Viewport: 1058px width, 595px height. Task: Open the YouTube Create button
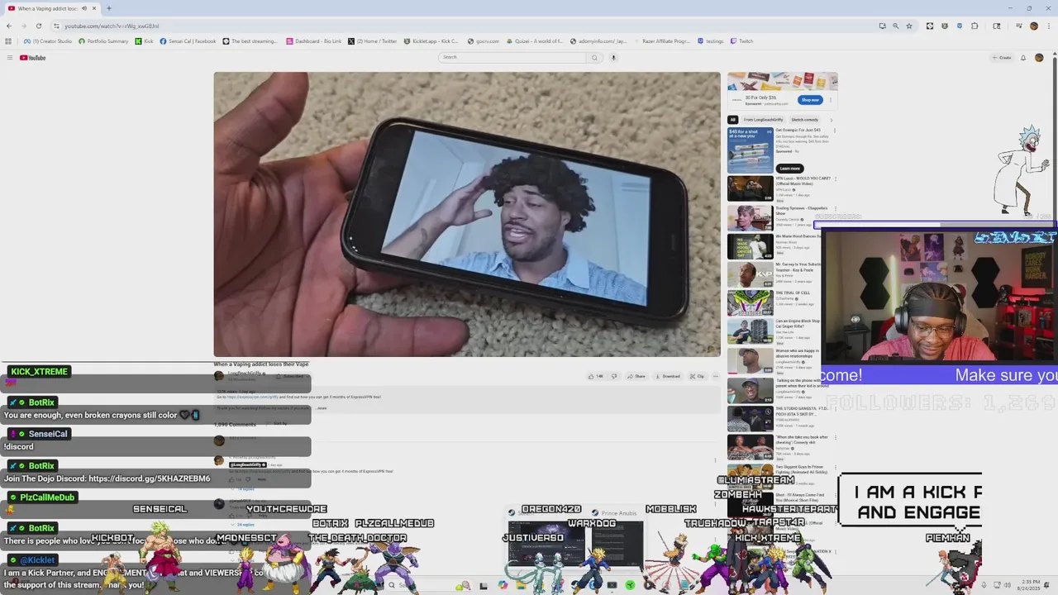click(x=1002, y=58)
